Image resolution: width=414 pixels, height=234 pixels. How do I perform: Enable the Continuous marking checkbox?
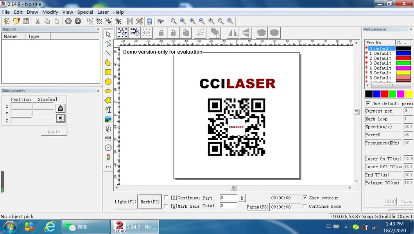(167, 198)
